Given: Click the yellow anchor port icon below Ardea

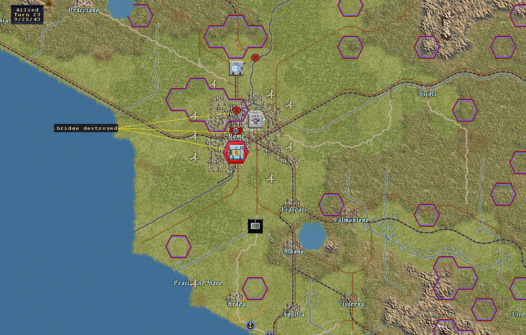Looking at the screenshot, I should tap(250, 325).
